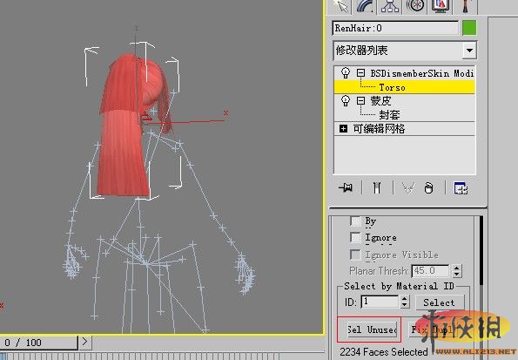
Task: Click the Sel Unused button
Action: [373, 329]
